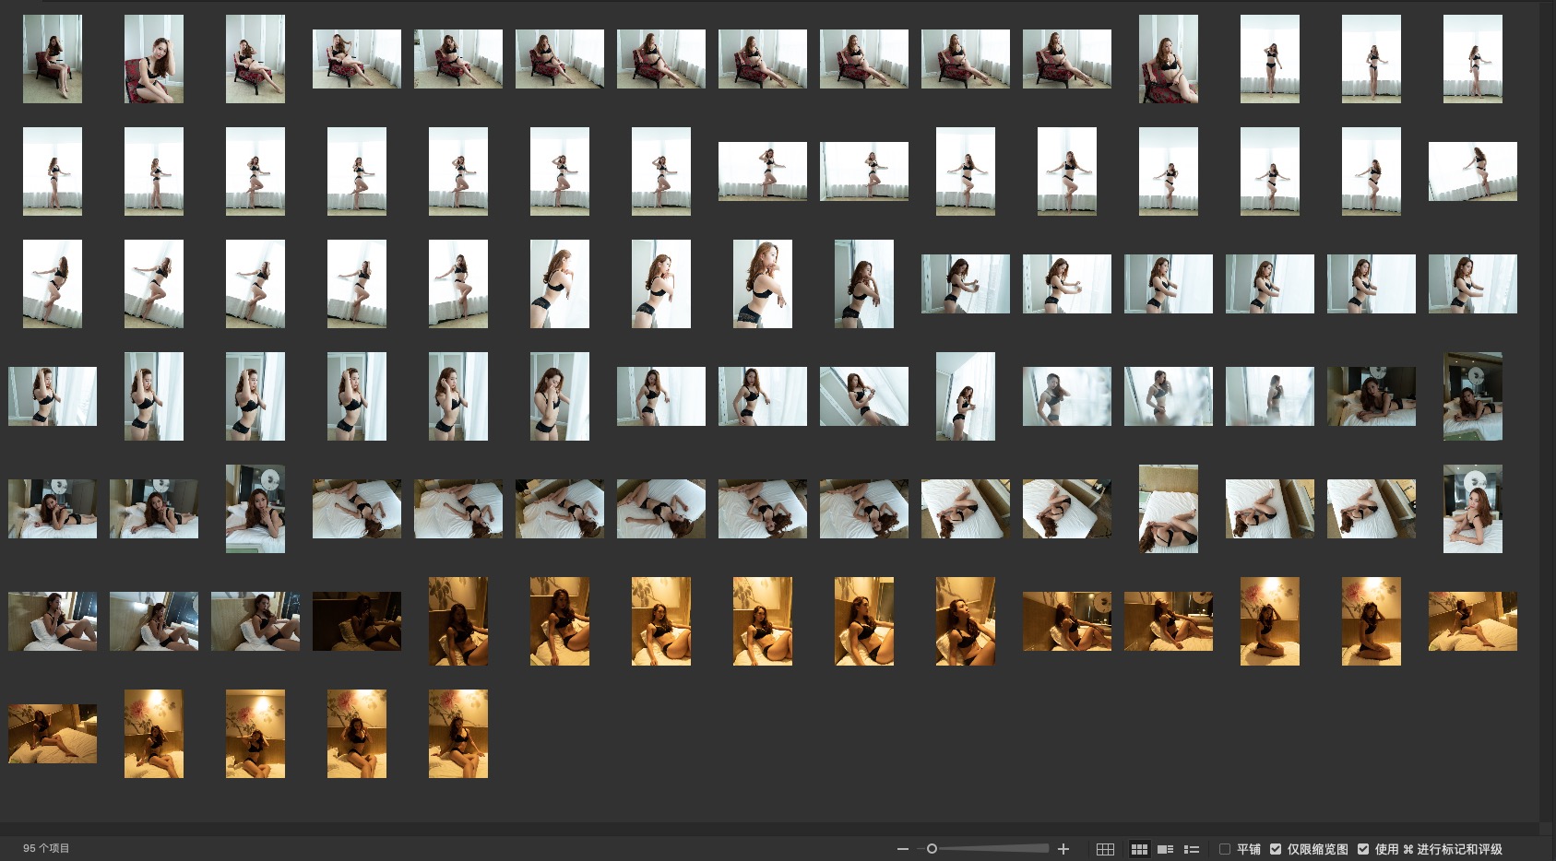Click the 95 个项目 status label
The height and width of the screenshot is (861, 1556).
click(46, 848)
